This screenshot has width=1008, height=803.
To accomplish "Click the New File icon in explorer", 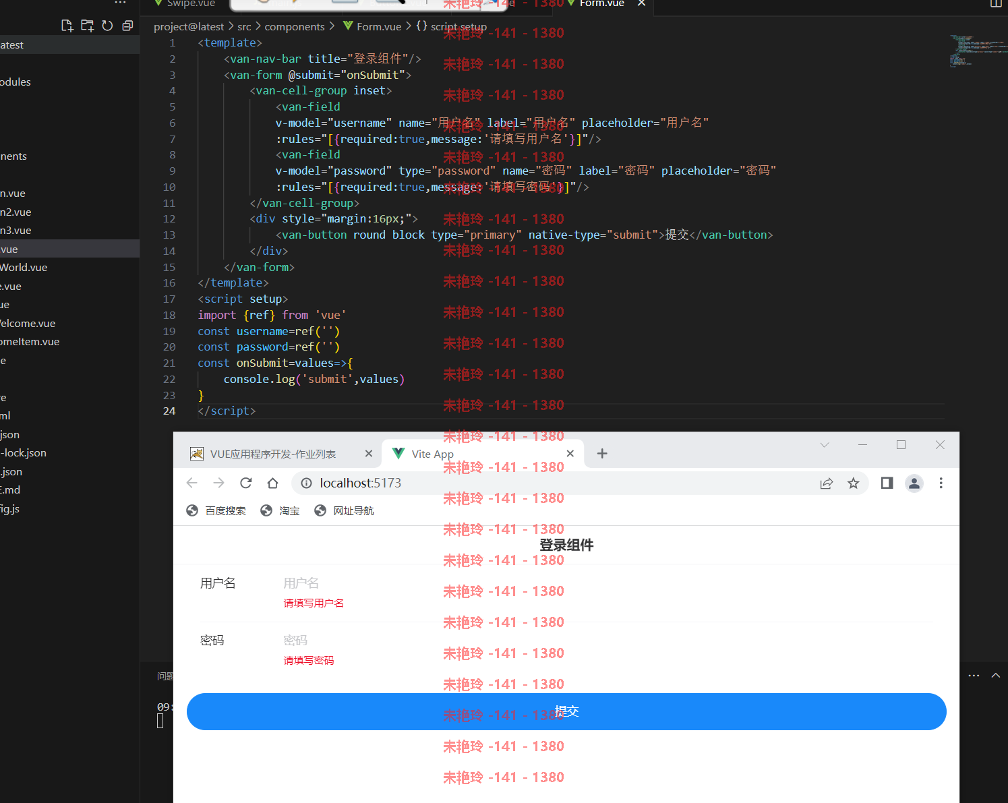I will click(67, 26).
